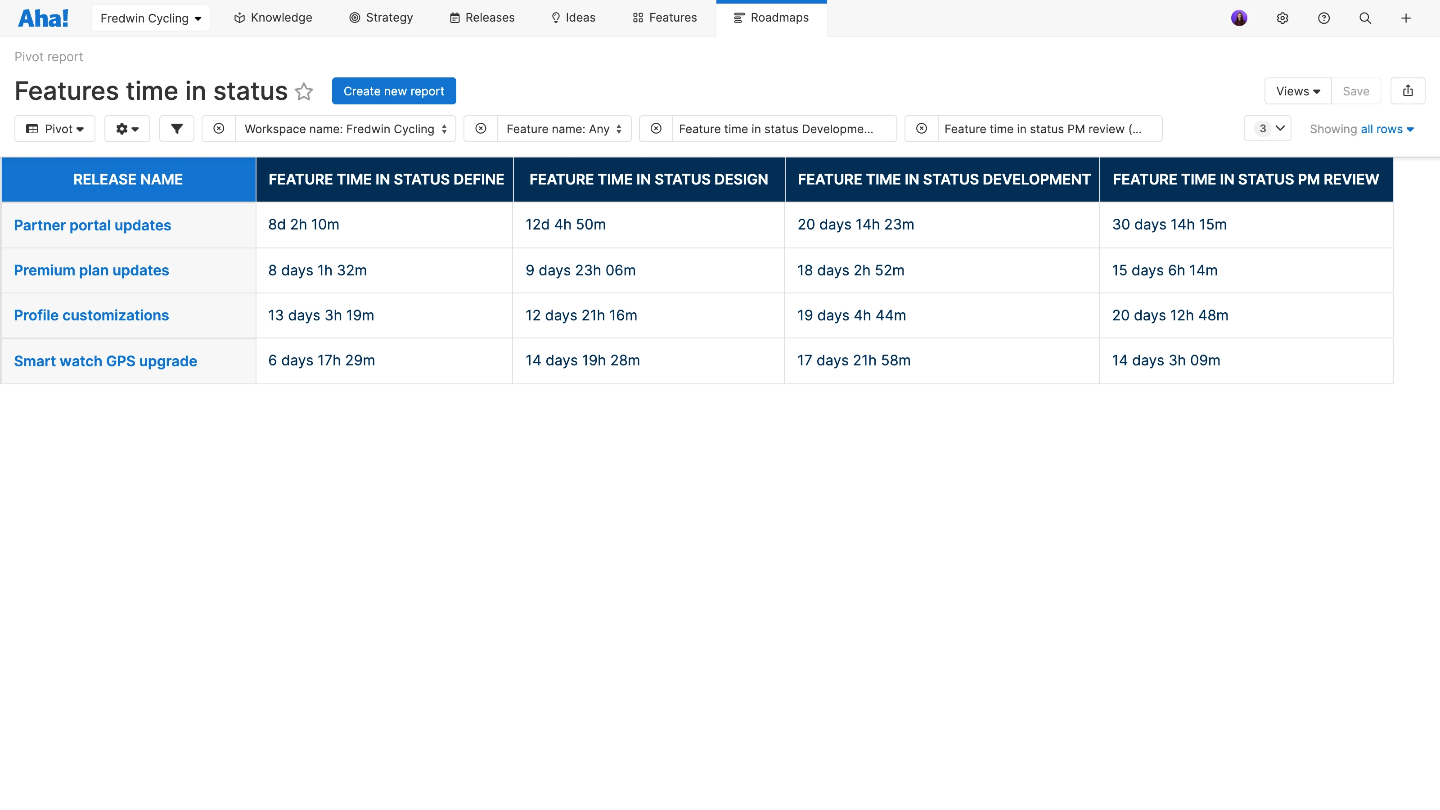Switch to the Releases tab
This screenshot has height=810, width=1440.
coord(482,18)
